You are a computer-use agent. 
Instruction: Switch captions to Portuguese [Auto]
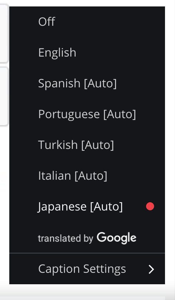pyautogui.click(x=87, y=114)
